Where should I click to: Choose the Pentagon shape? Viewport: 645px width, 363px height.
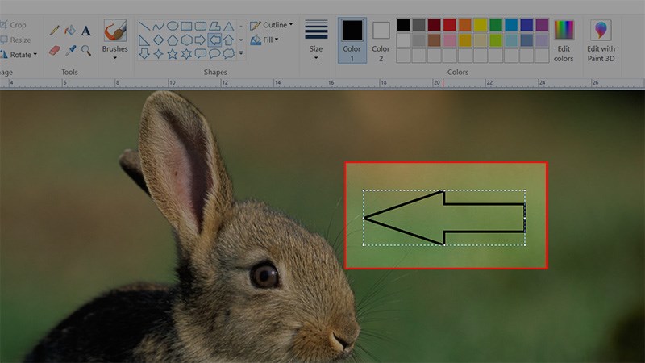coord(173,40)
